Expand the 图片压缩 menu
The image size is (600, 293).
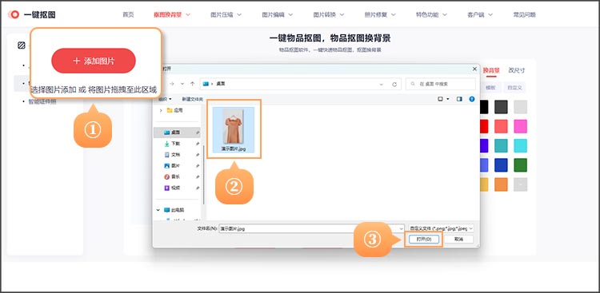[x=226, y=15]
